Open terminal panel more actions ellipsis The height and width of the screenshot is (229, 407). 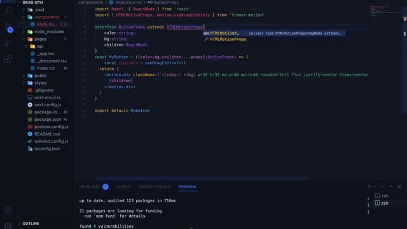382,186
